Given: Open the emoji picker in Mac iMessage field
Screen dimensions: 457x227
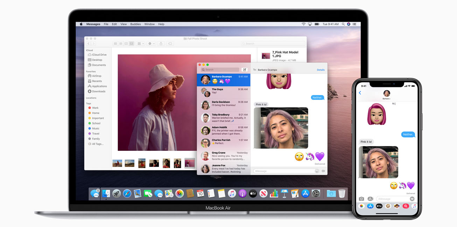Looking at the screenshot, I should tap(317, 171).
